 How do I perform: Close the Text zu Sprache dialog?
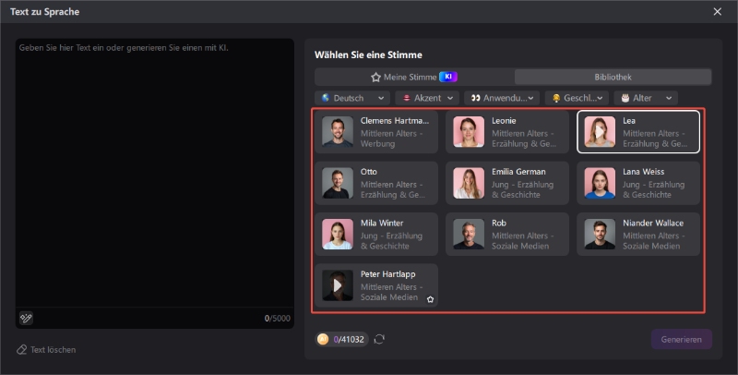pos(718,11)
